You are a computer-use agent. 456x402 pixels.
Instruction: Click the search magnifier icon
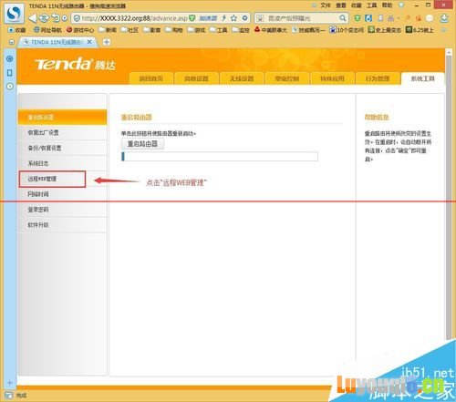[x=343, y=18]
